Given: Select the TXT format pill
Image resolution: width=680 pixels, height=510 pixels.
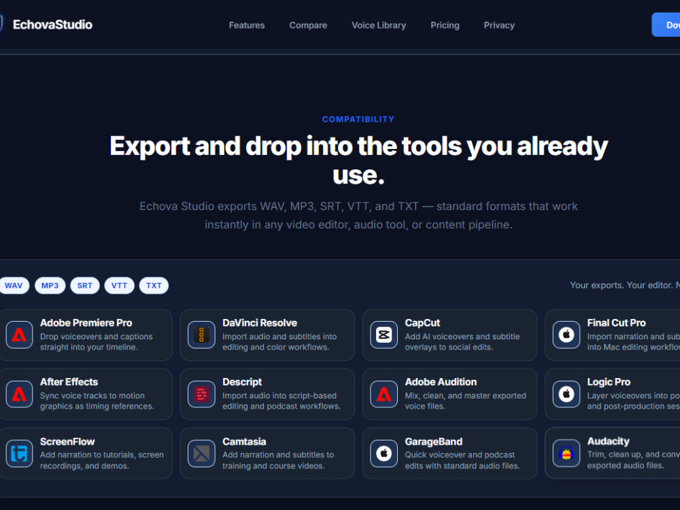Looking at the screenshot, I should tap(154, 286).
